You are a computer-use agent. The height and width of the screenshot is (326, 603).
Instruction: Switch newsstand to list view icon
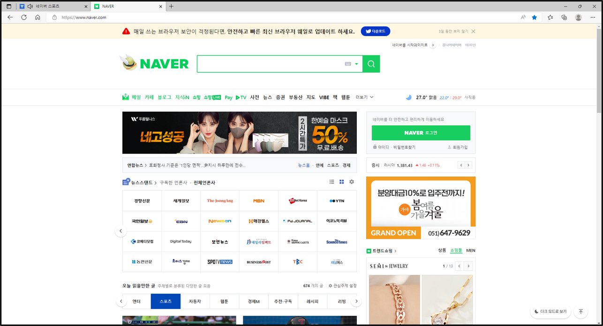click(x=332, y=182)
